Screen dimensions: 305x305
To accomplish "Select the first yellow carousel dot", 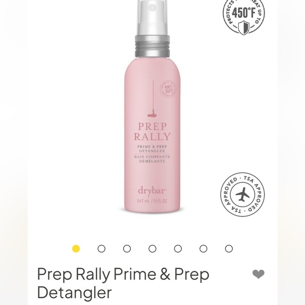I will click(76, 249).
